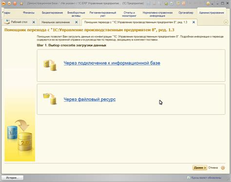The width and height of the screenshot is (231, 182).
Task: Open the История... button
Action: tap(12, 178)
